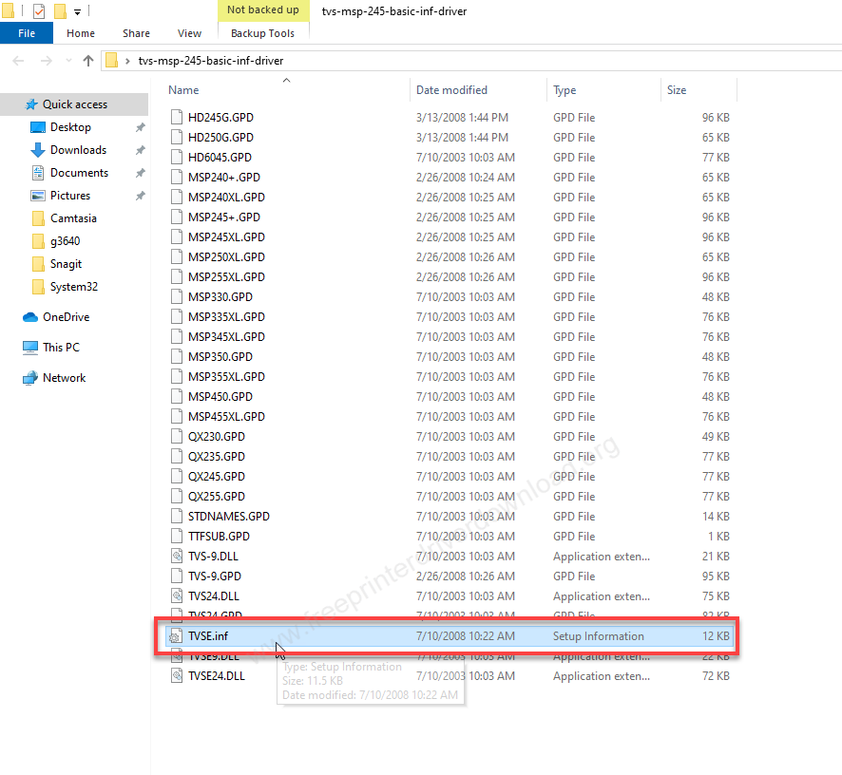
Task: Open the File menu
Action: tap(27, 33)
